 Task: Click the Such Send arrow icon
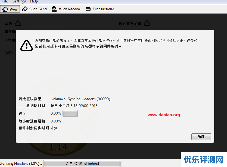(x=25, y=9)
